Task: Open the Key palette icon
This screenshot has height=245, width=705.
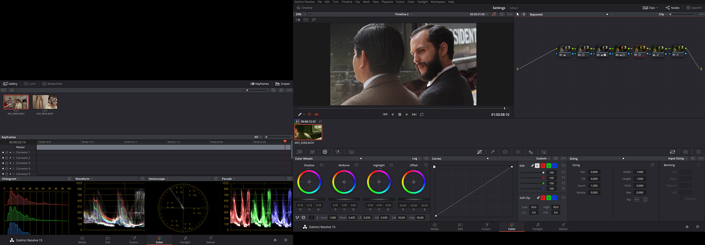Action: click(x=544, y=152)
